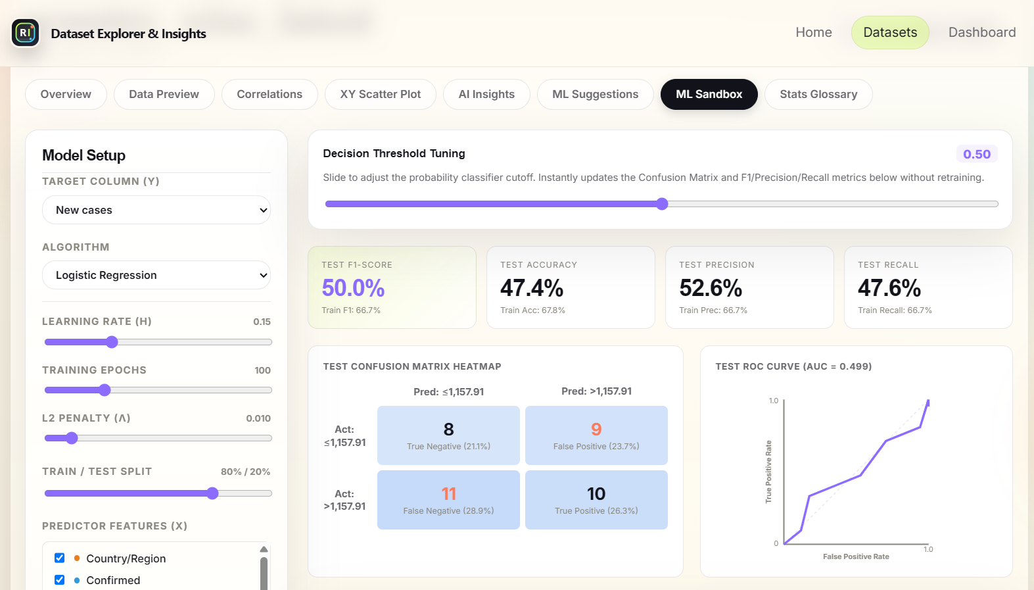Click the 'Model Setup' heading
The width and height of the screenshot is (1034, 590).
(x=83, y=155)
